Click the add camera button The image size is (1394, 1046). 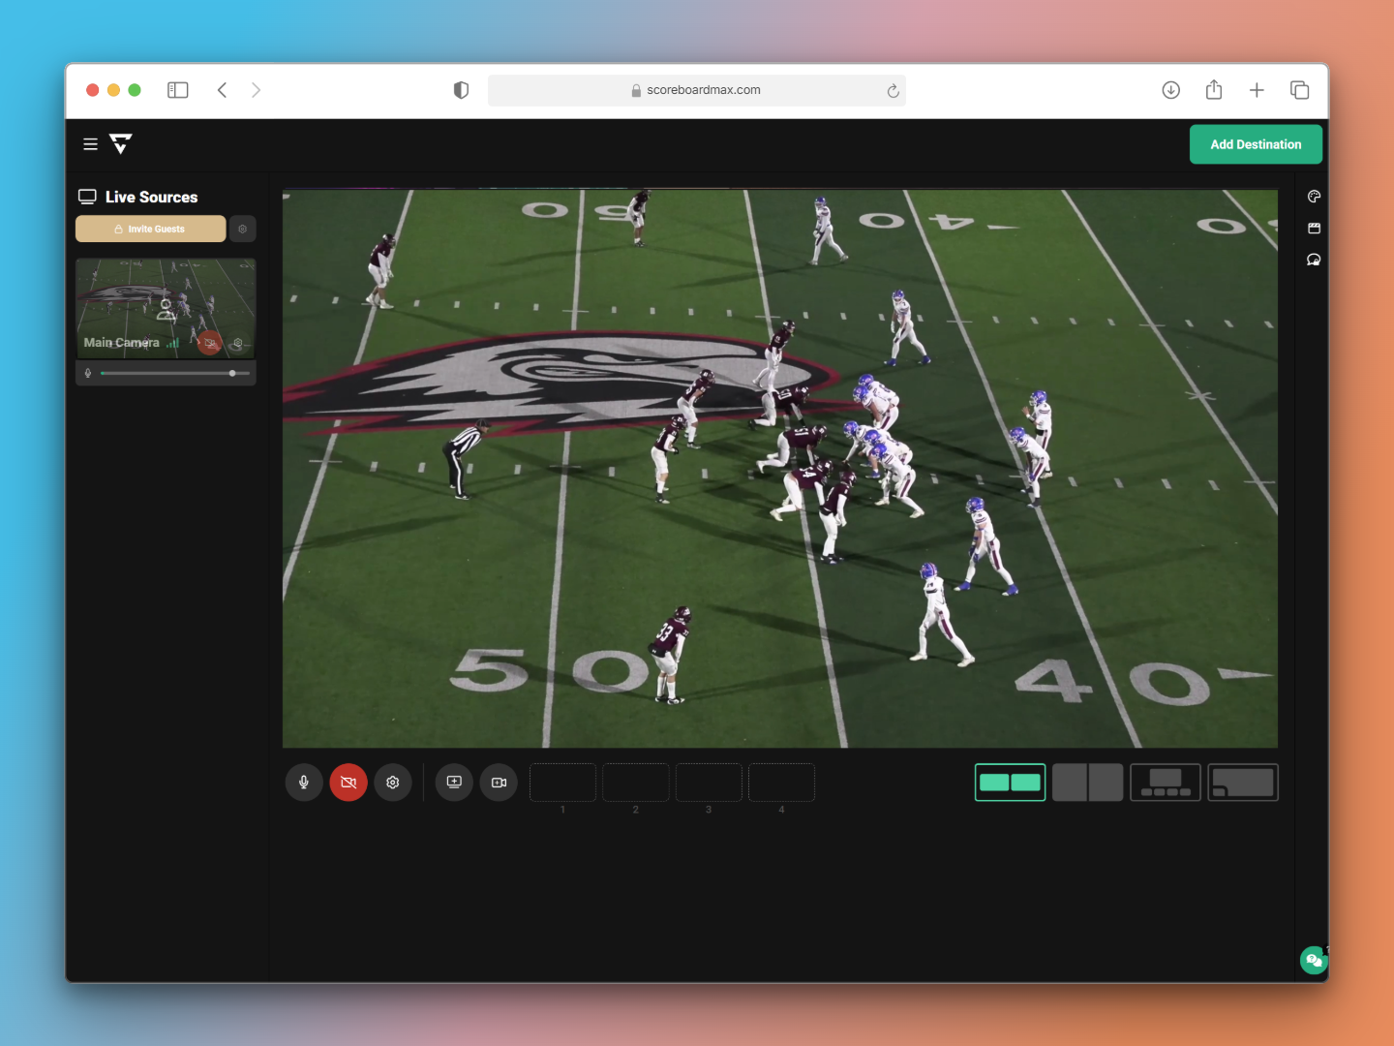click(x=499, y=783)
